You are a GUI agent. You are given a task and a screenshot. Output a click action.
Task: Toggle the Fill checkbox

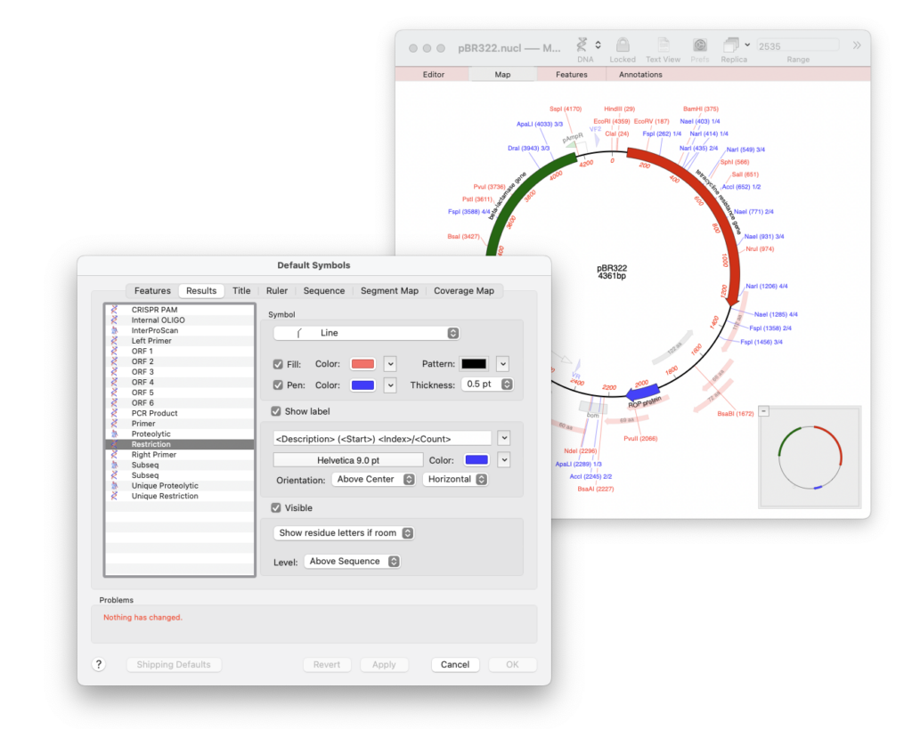click(x=278, y=365)
